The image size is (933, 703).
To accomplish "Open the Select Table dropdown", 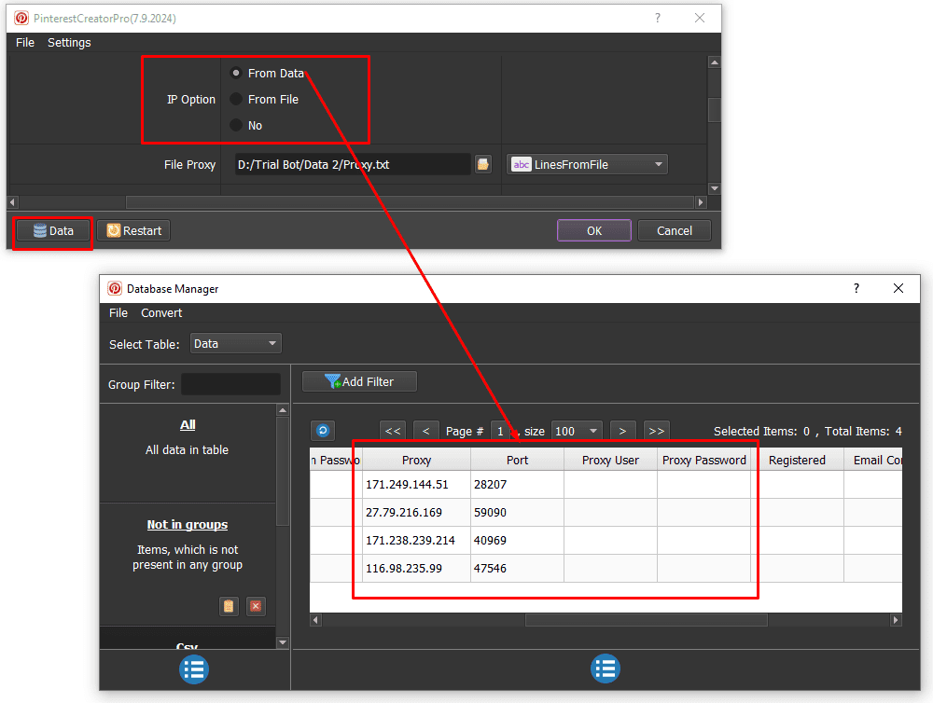I will [x=236, y=344].
